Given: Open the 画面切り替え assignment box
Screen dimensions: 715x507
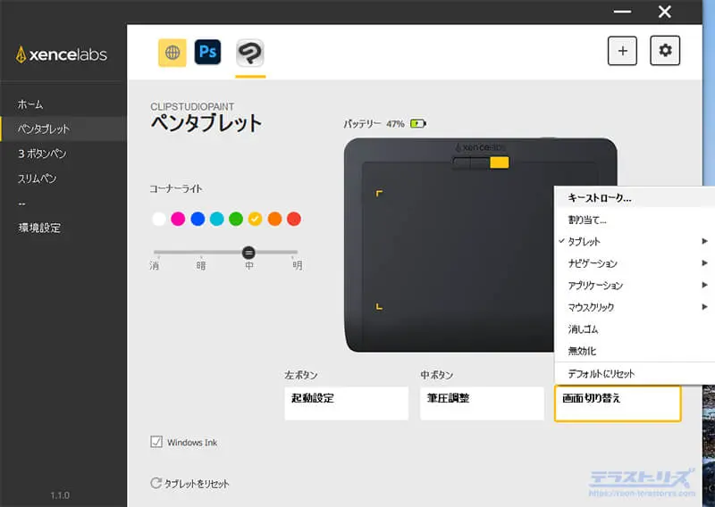Looking at the screenshot, I should coord(618,403).
